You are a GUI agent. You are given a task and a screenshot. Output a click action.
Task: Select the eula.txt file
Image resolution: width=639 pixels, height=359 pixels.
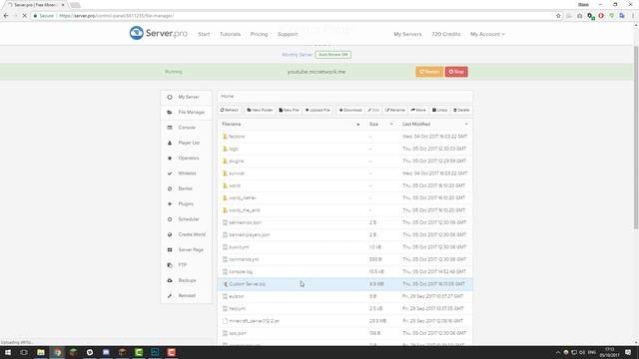tap(236, 296)
